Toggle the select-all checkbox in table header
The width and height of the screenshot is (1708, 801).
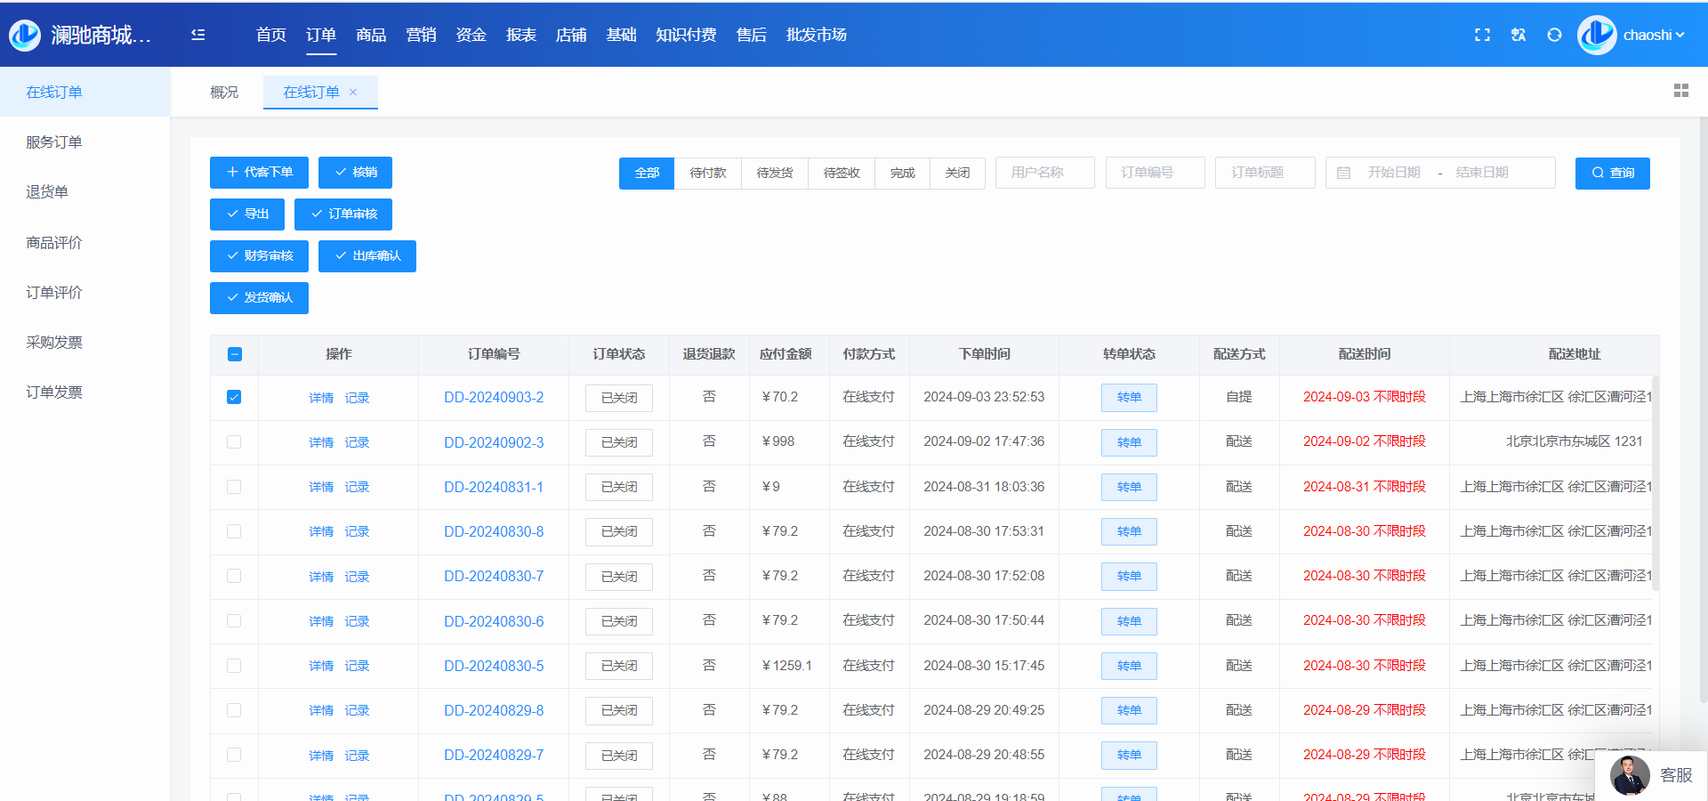pos(235,354)
